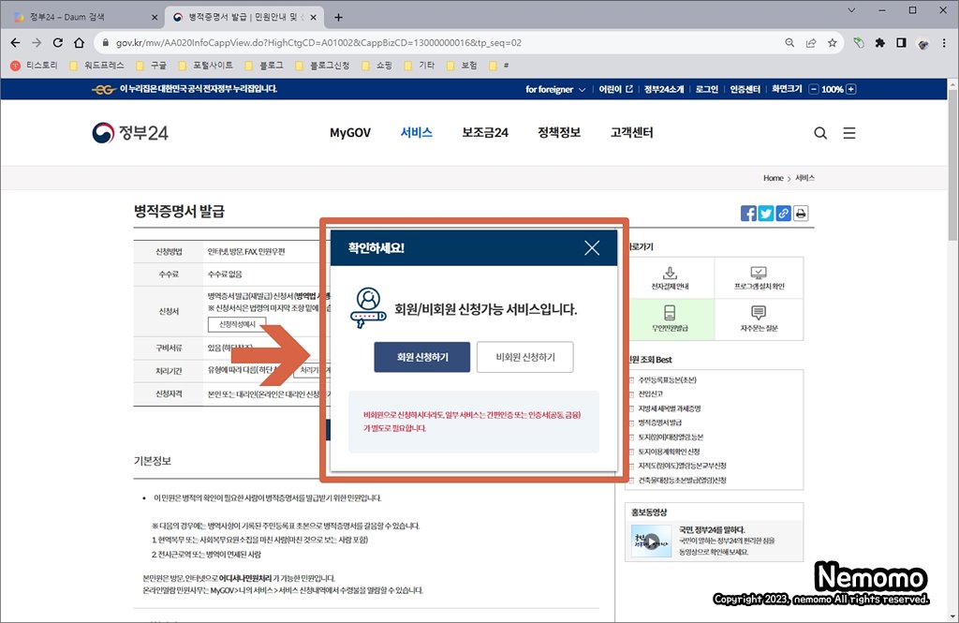959x623 pixels.
Task: Open the 쇼핑 bookmark folder
Action: tap(376, 66)
